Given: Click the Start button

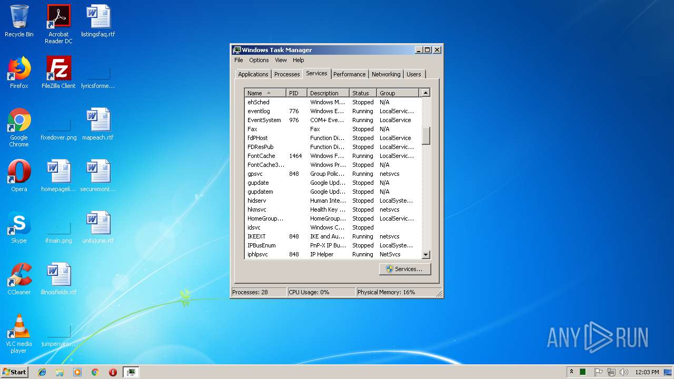Looking at the screenshot, I should click(15, 372).
